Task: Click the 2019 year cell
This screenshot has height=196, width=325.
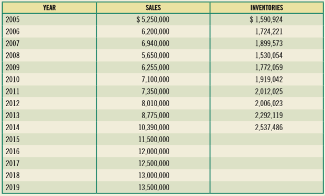Action: 13,188
